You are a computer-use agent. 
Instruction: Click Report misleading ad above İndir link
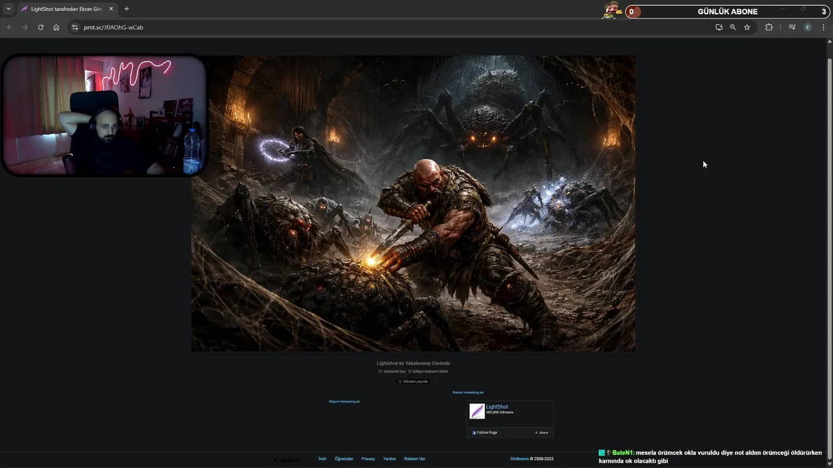pos(344,402)
